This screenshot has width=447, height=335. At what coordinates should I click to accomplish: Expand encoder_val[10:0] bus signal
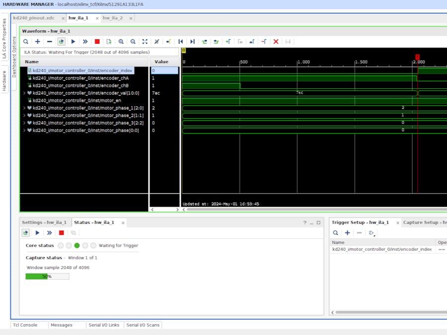point(24,93)
